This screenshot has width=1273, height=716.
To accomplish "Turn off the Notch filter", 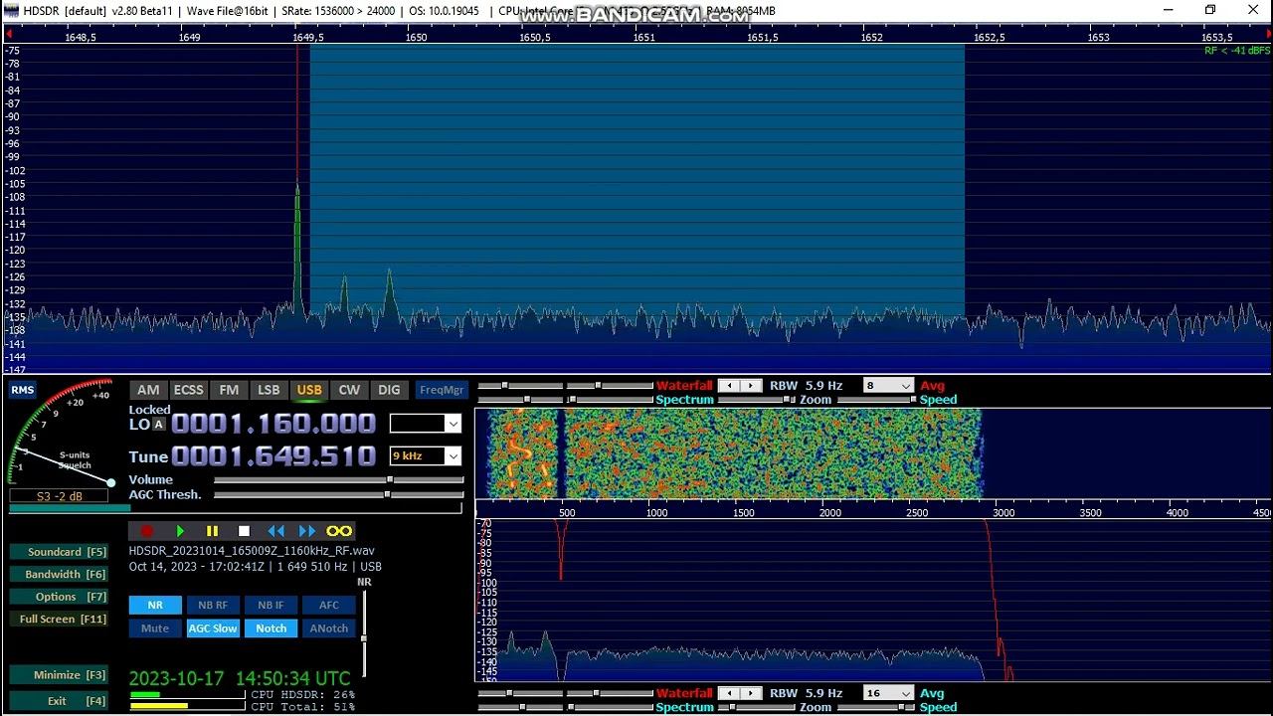I will [271, 628].
